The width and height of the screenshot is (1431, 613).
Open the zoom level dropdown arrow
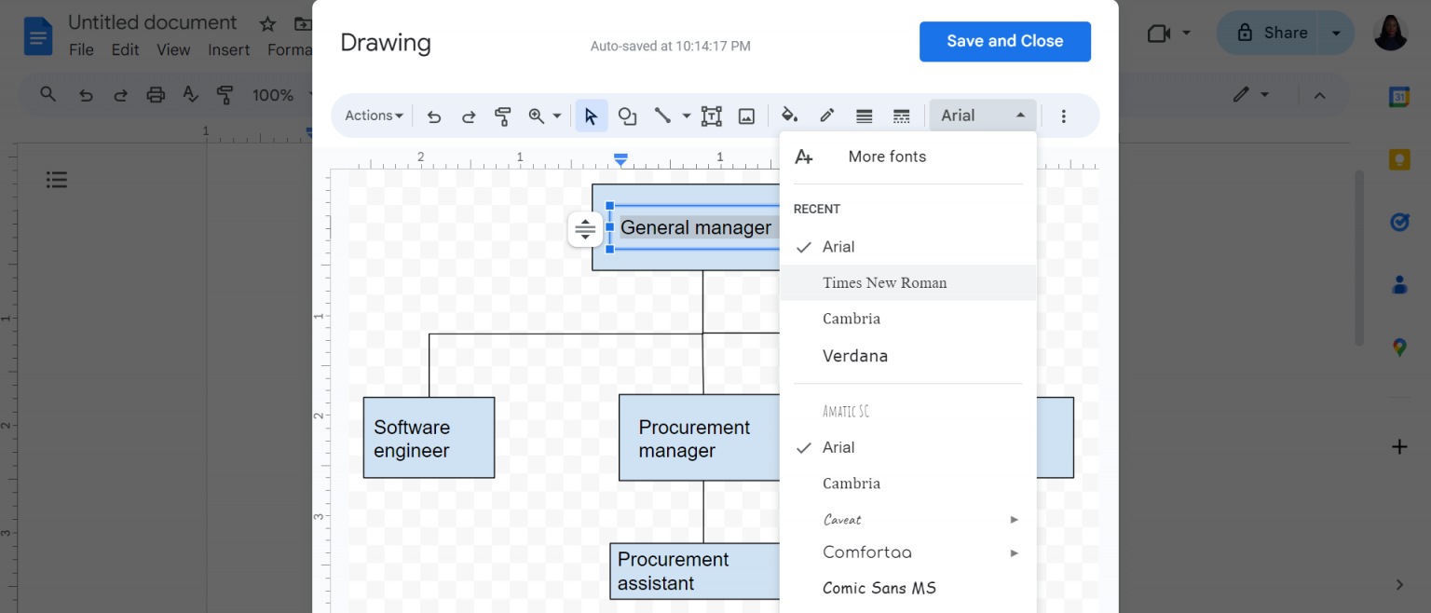pos(556,116)
